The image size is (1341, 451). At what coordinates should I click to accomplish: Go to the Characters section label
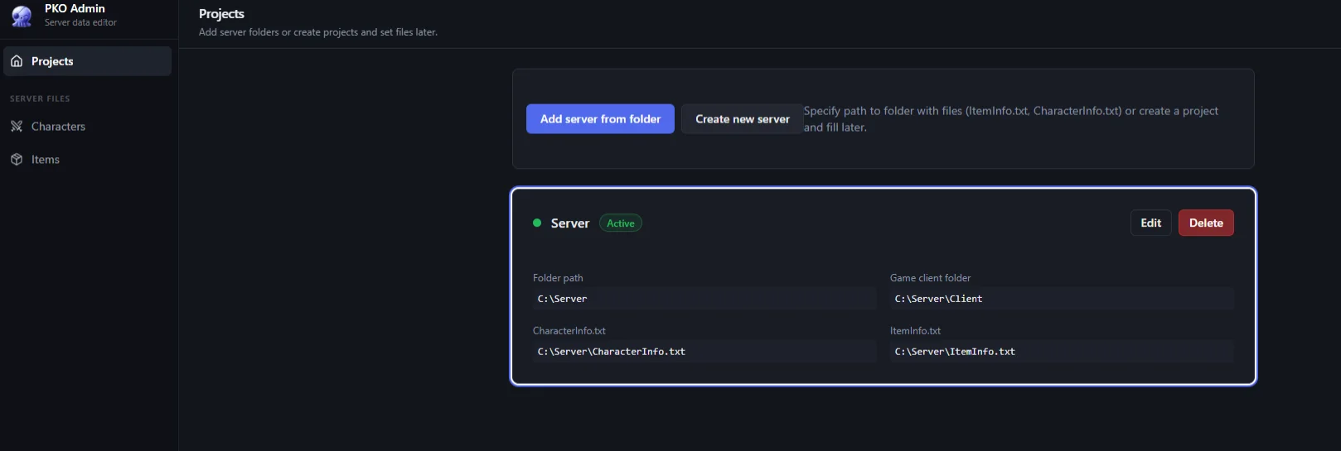tap(58, 127)
